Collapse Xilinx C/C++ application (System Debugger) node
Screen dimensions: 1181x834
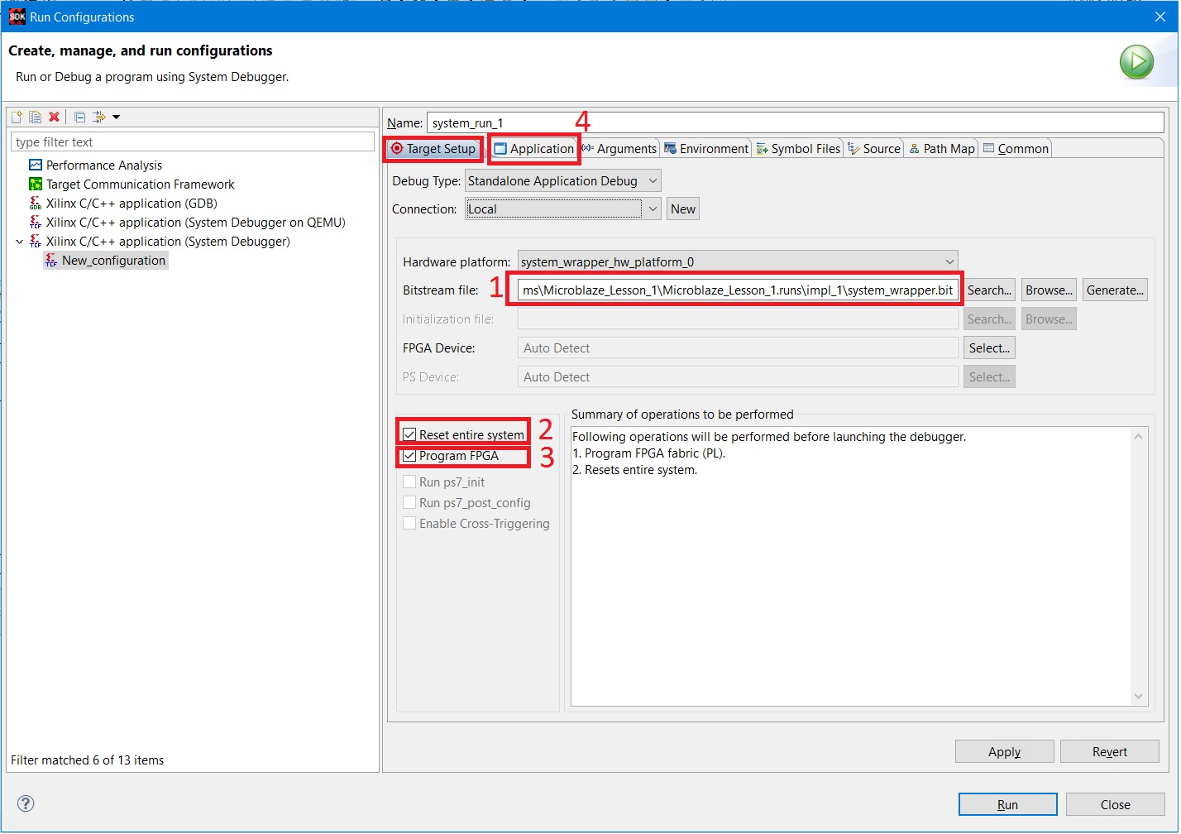click(x=20, y=242)
